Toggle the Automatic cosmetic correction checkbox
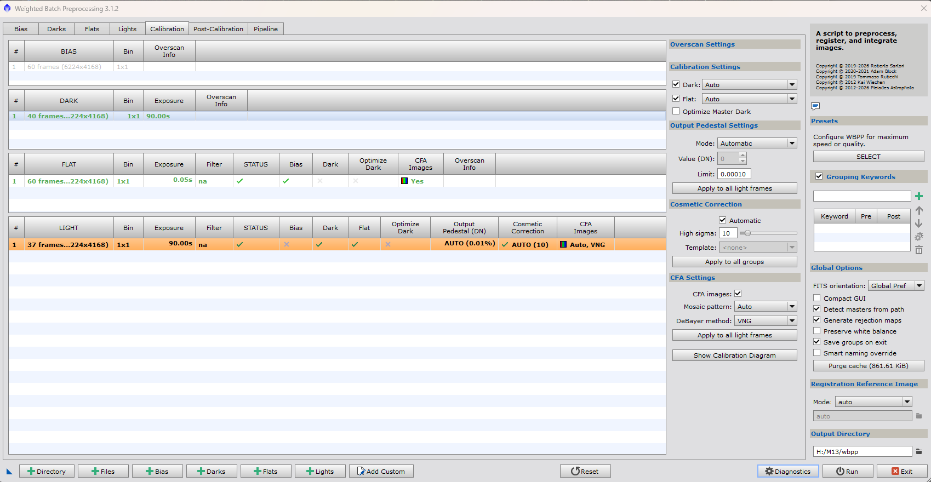931x482 pixels. (x=723, y=220)
